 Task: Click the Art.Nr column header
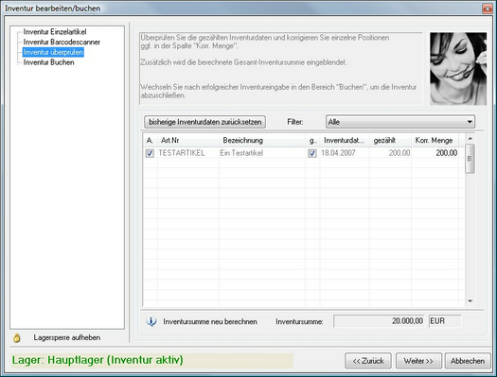[188, 140]
